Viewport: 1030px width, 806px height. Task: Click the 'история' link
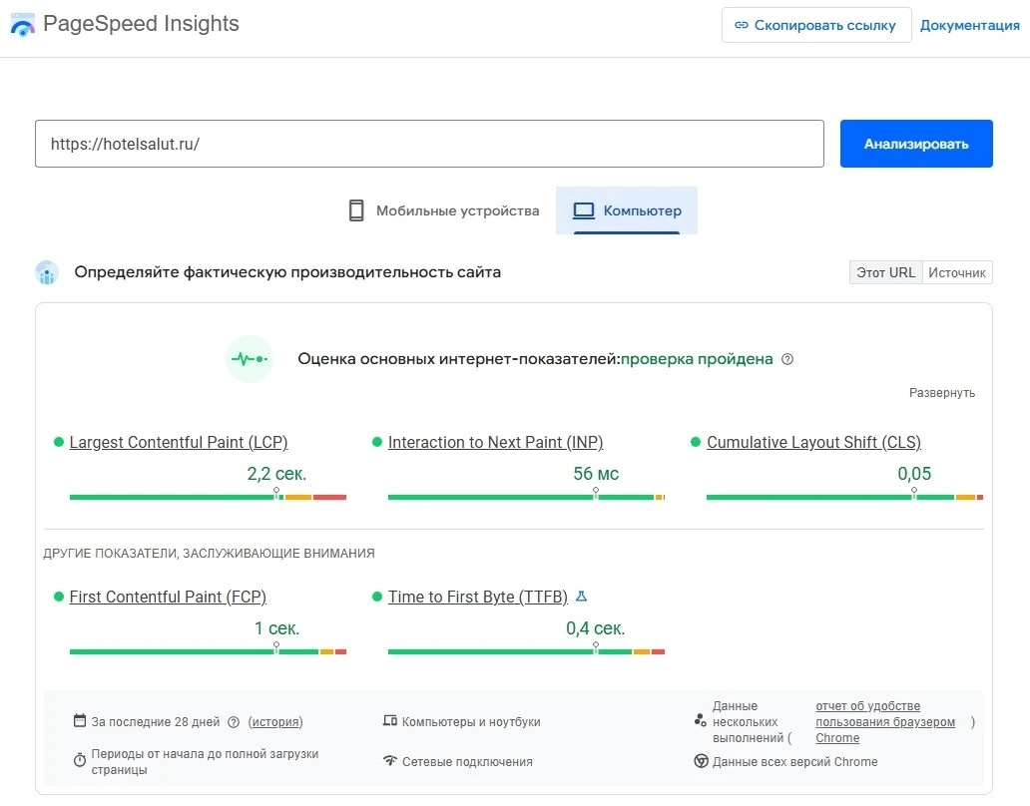coord(275,722)
